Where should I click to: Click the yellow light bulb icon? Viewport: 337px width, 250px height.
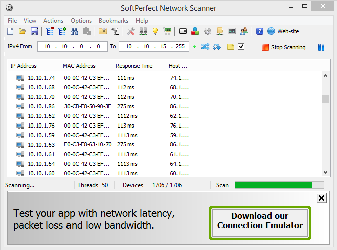click(155, 31)
